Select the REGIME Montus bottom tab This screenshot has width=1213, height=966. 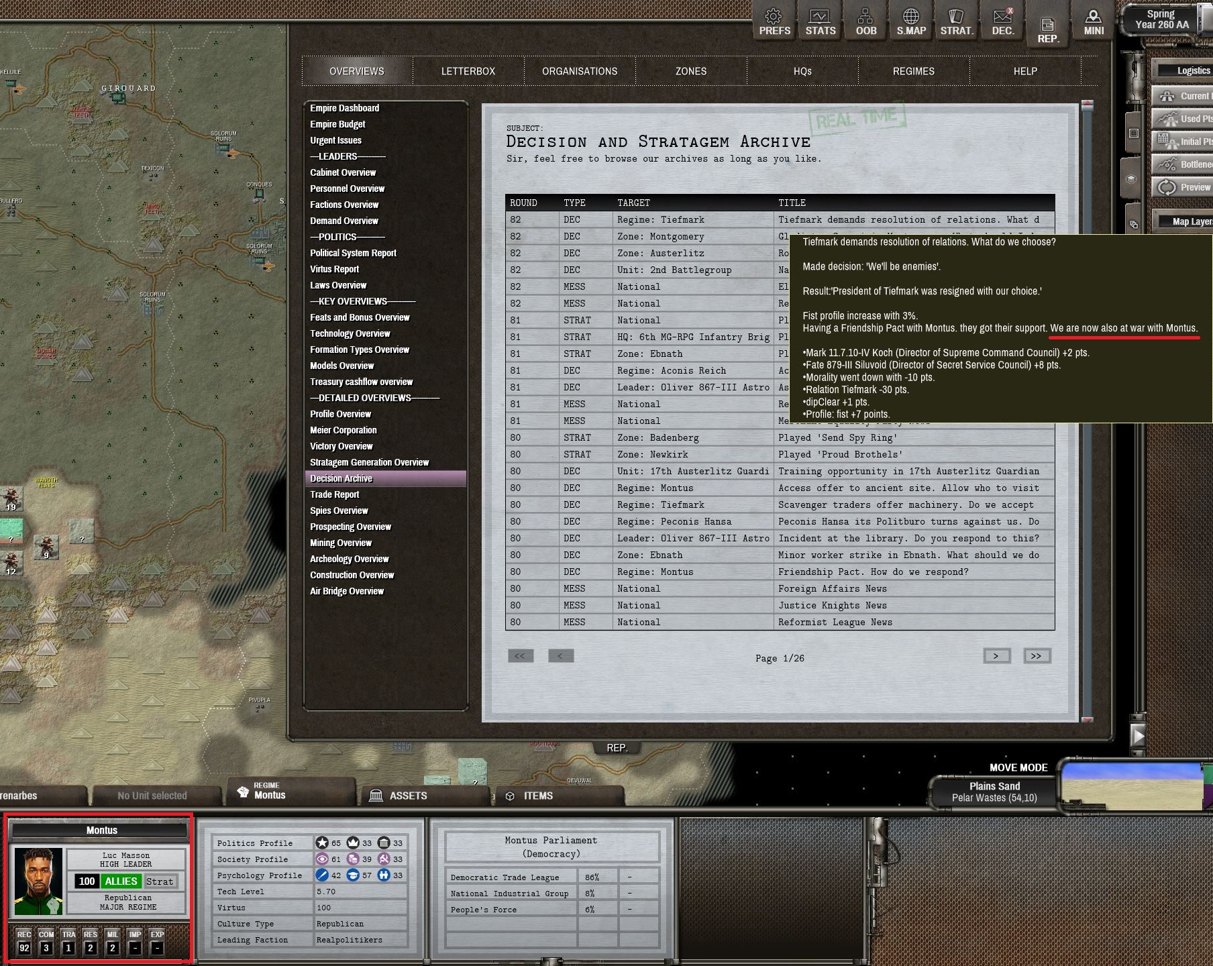click(291, 792)
